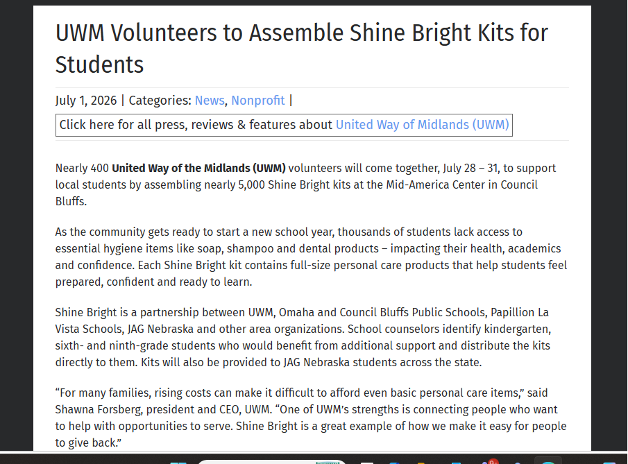
Task: Click the white taskbar icon right of search
Action: (x=367, y=463)
